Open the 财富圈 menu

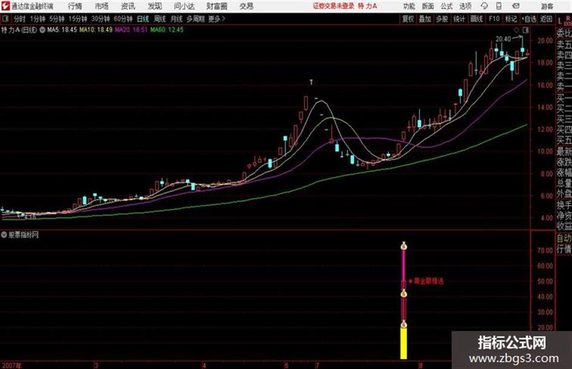pyautogui.click(x=217, y=6)
